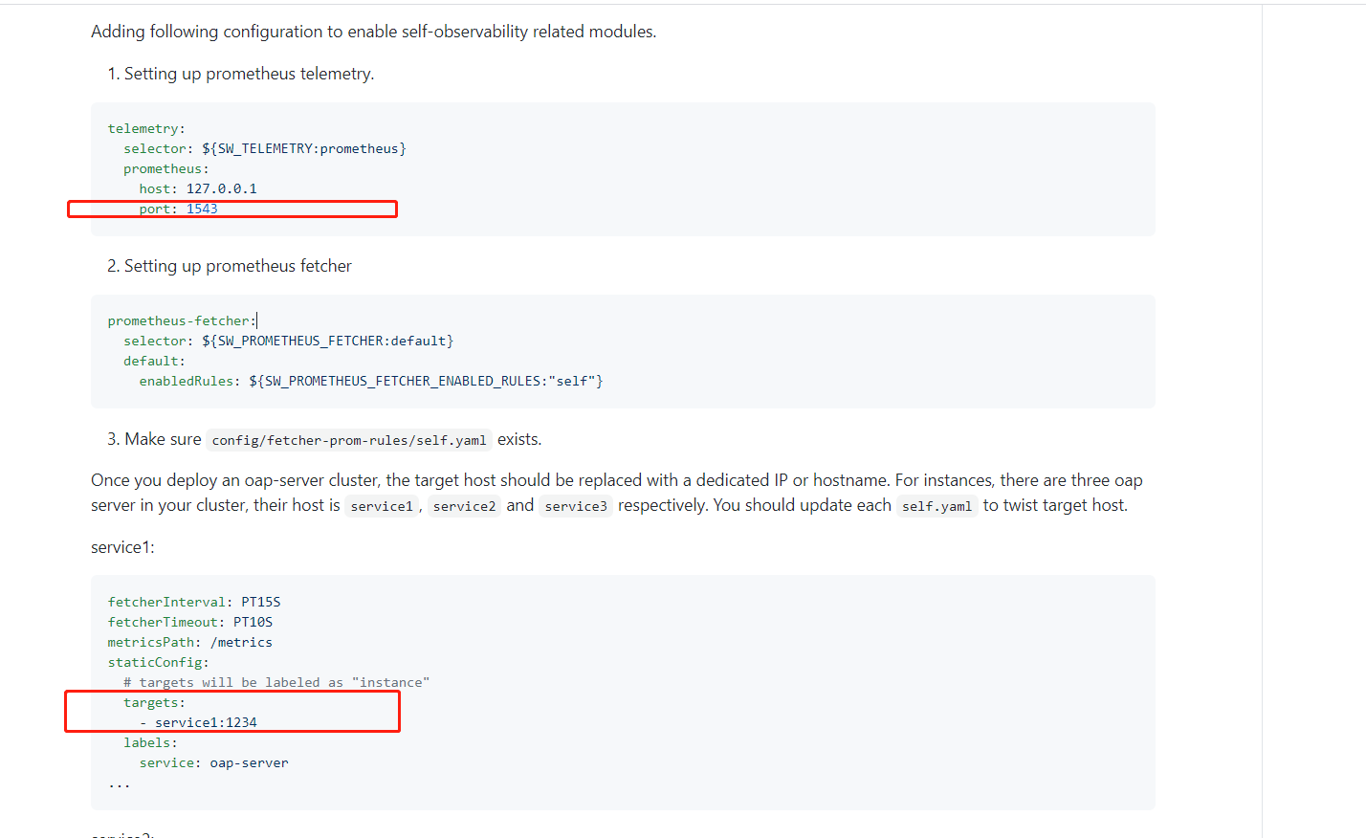Click 'Setting up prometheus telemetry' list item

tap(249, 74)
